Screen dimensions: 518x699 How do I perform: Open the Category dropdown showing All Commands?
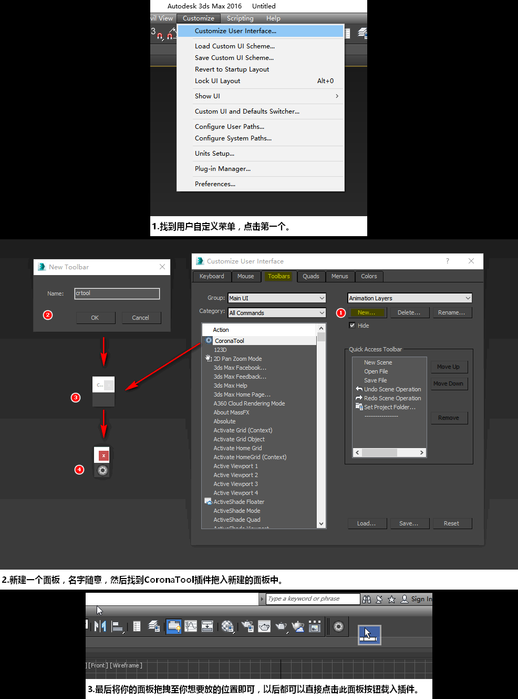(x=277, y=313)
